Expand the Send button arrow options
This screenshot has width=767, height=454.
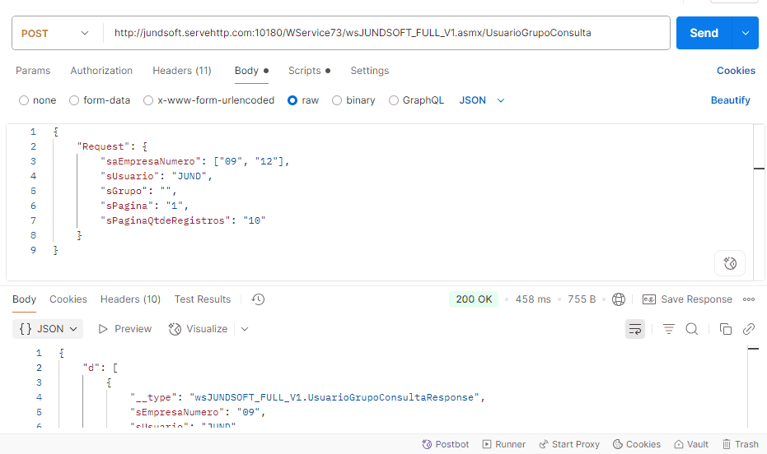click(x=746, y=33)
